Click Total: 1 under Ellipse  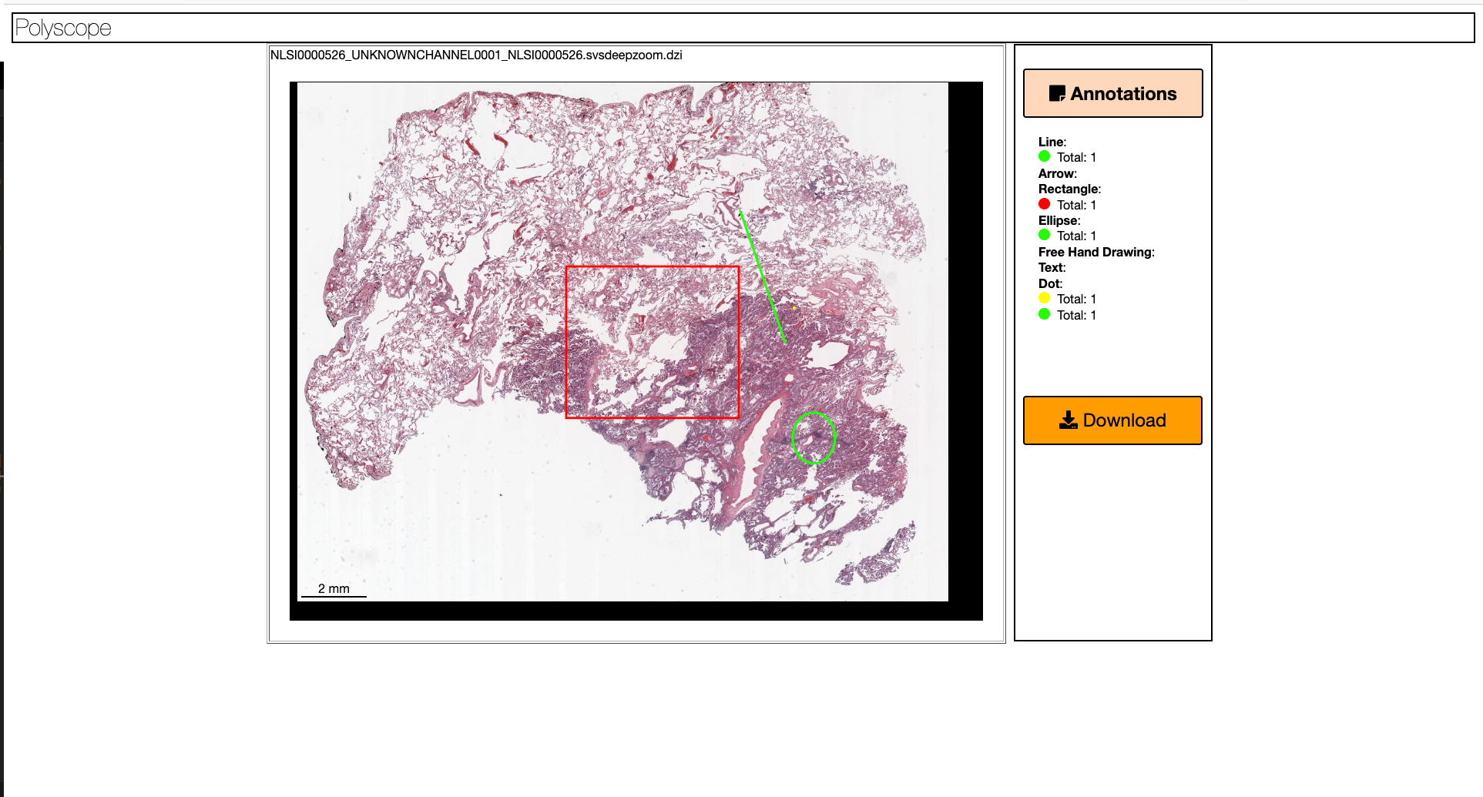click(x=1076, y=236)
